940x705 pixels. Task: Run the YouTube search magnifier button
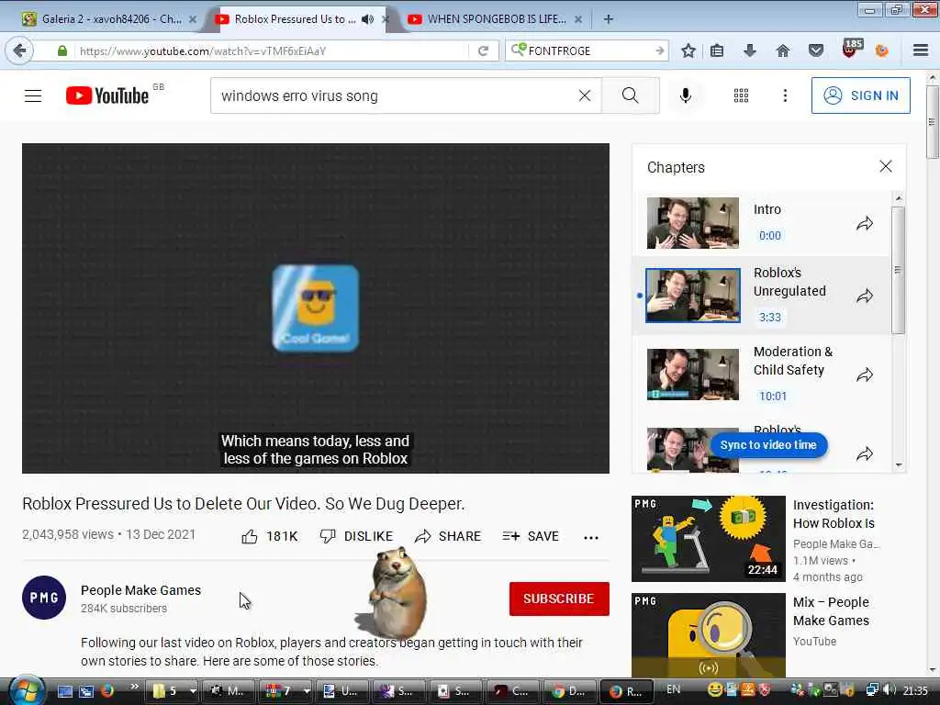tap(630, 95)
